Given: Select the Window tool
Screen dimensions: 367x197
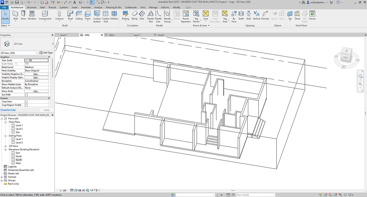Looking at the screenshot, I should tap(32, 15).
